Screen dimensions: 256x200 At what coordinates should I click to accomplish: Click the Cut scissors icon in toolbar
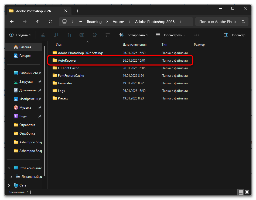[x=43, y=35]
